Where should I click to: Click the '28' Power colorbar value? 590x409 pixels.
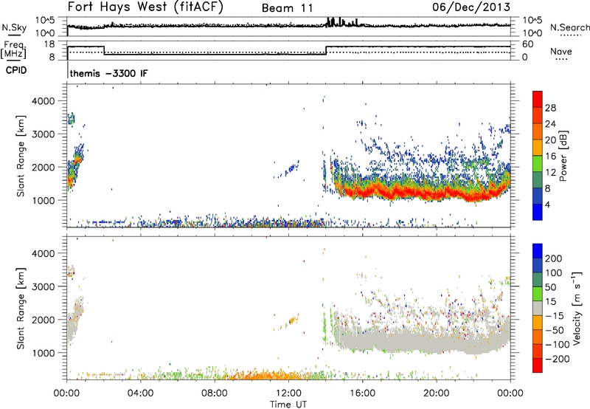click(550, 108)
